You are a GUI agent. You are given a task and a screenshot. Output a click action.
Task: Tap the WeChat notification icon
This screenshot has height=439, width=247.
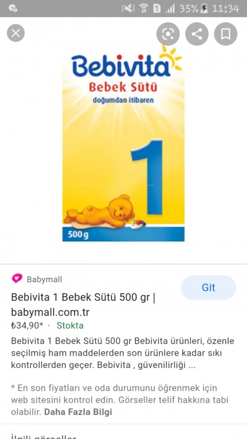pos(13,9)
